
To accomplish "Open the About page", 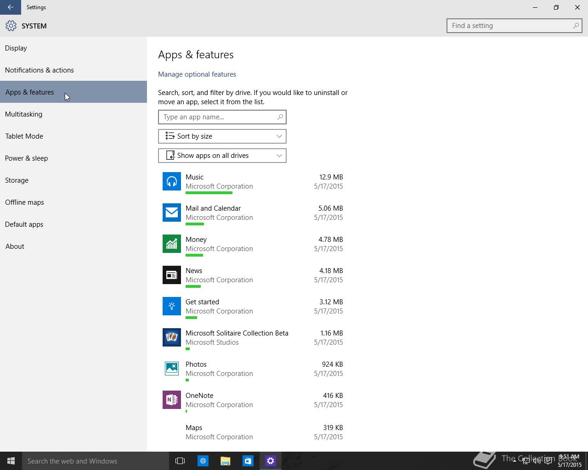I will [73, 246].
